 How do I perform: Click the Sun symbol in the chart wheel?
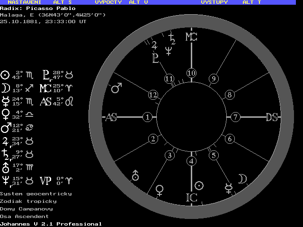200,185
